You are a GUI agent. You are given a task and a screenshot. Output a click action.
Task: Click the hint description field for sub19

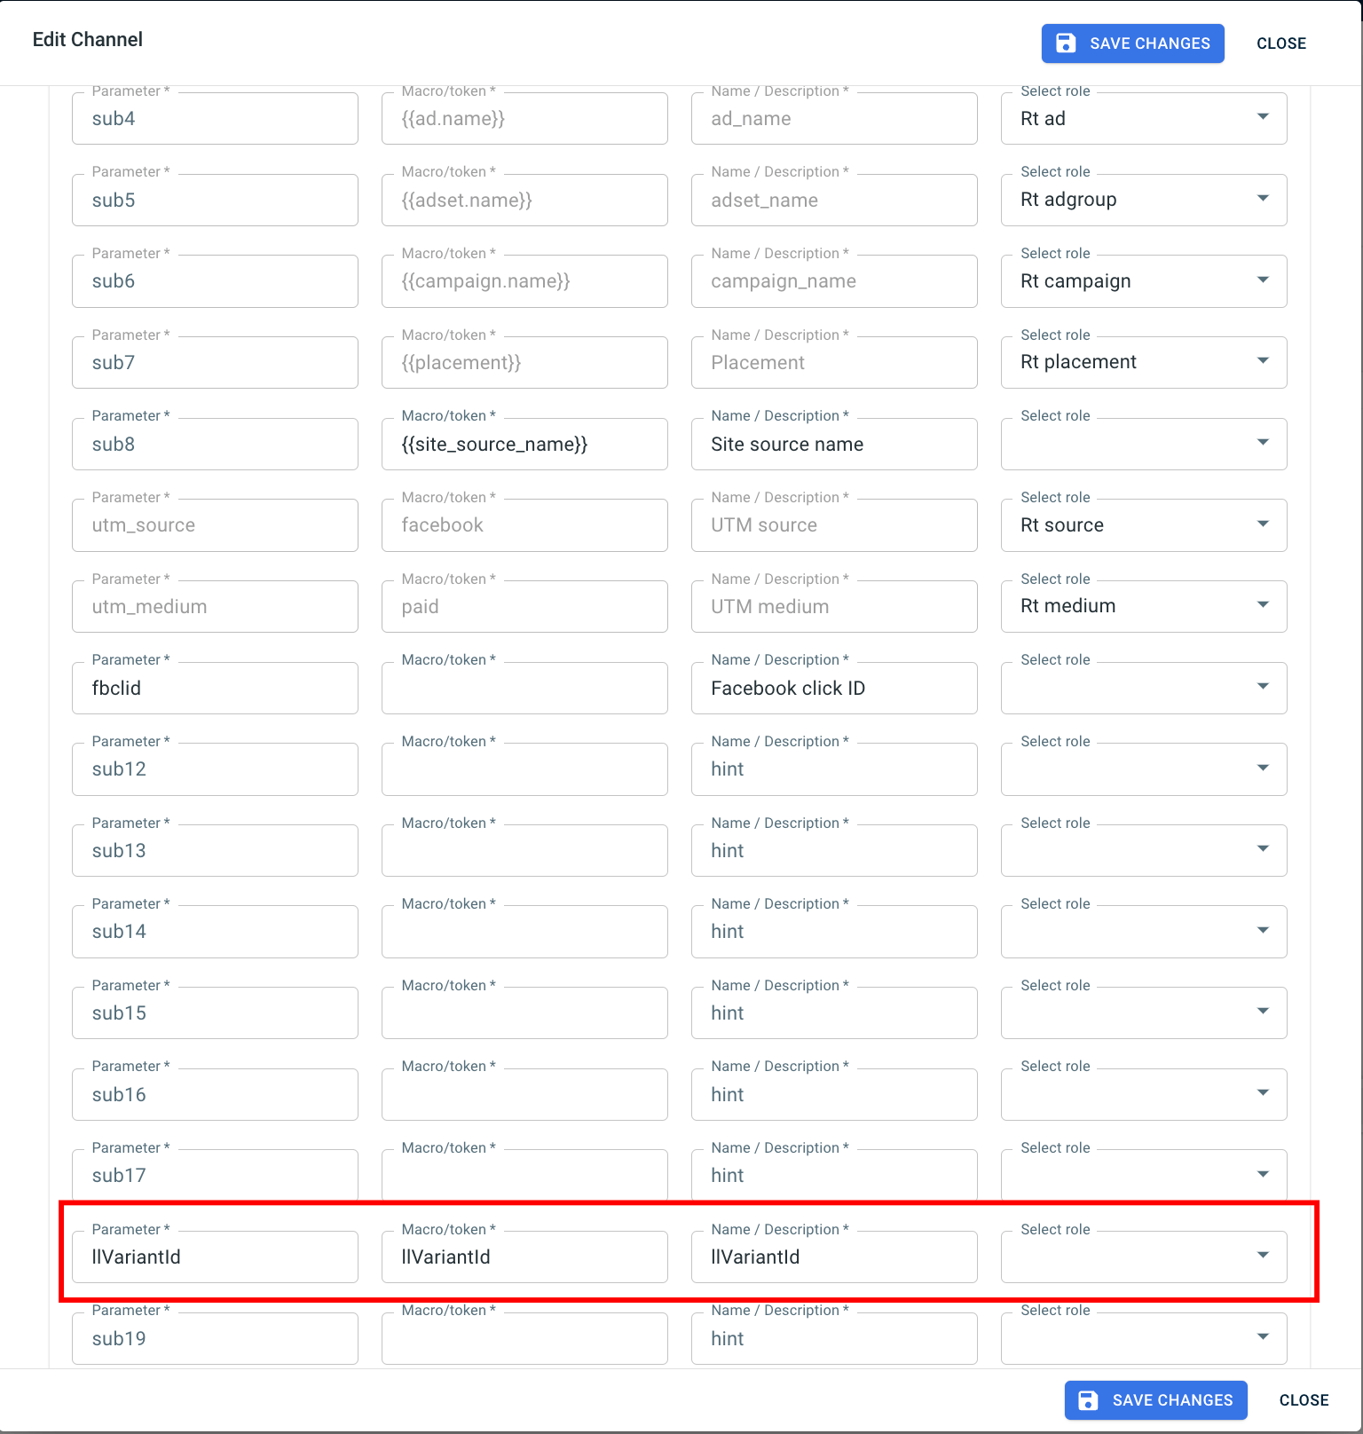click(x=834, y=1338)
